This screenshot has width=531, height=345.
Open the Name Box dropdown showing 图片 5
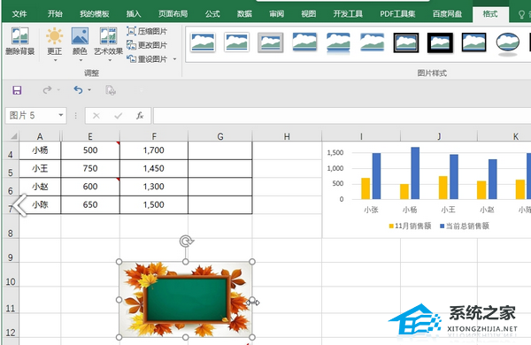[60, 115]
